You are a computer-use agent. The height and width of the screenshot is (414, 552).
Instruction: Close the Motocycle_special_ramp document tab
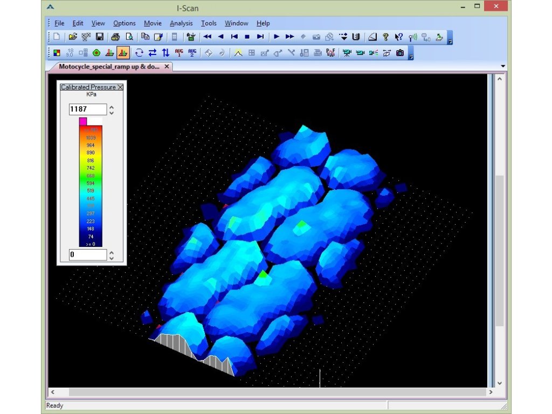pyautogui.click(x=167, y=67)
